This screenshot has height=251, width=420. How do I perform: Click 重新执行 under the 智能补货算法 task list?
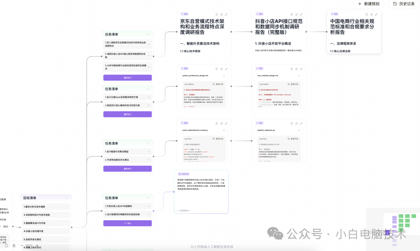click(128, 169)
